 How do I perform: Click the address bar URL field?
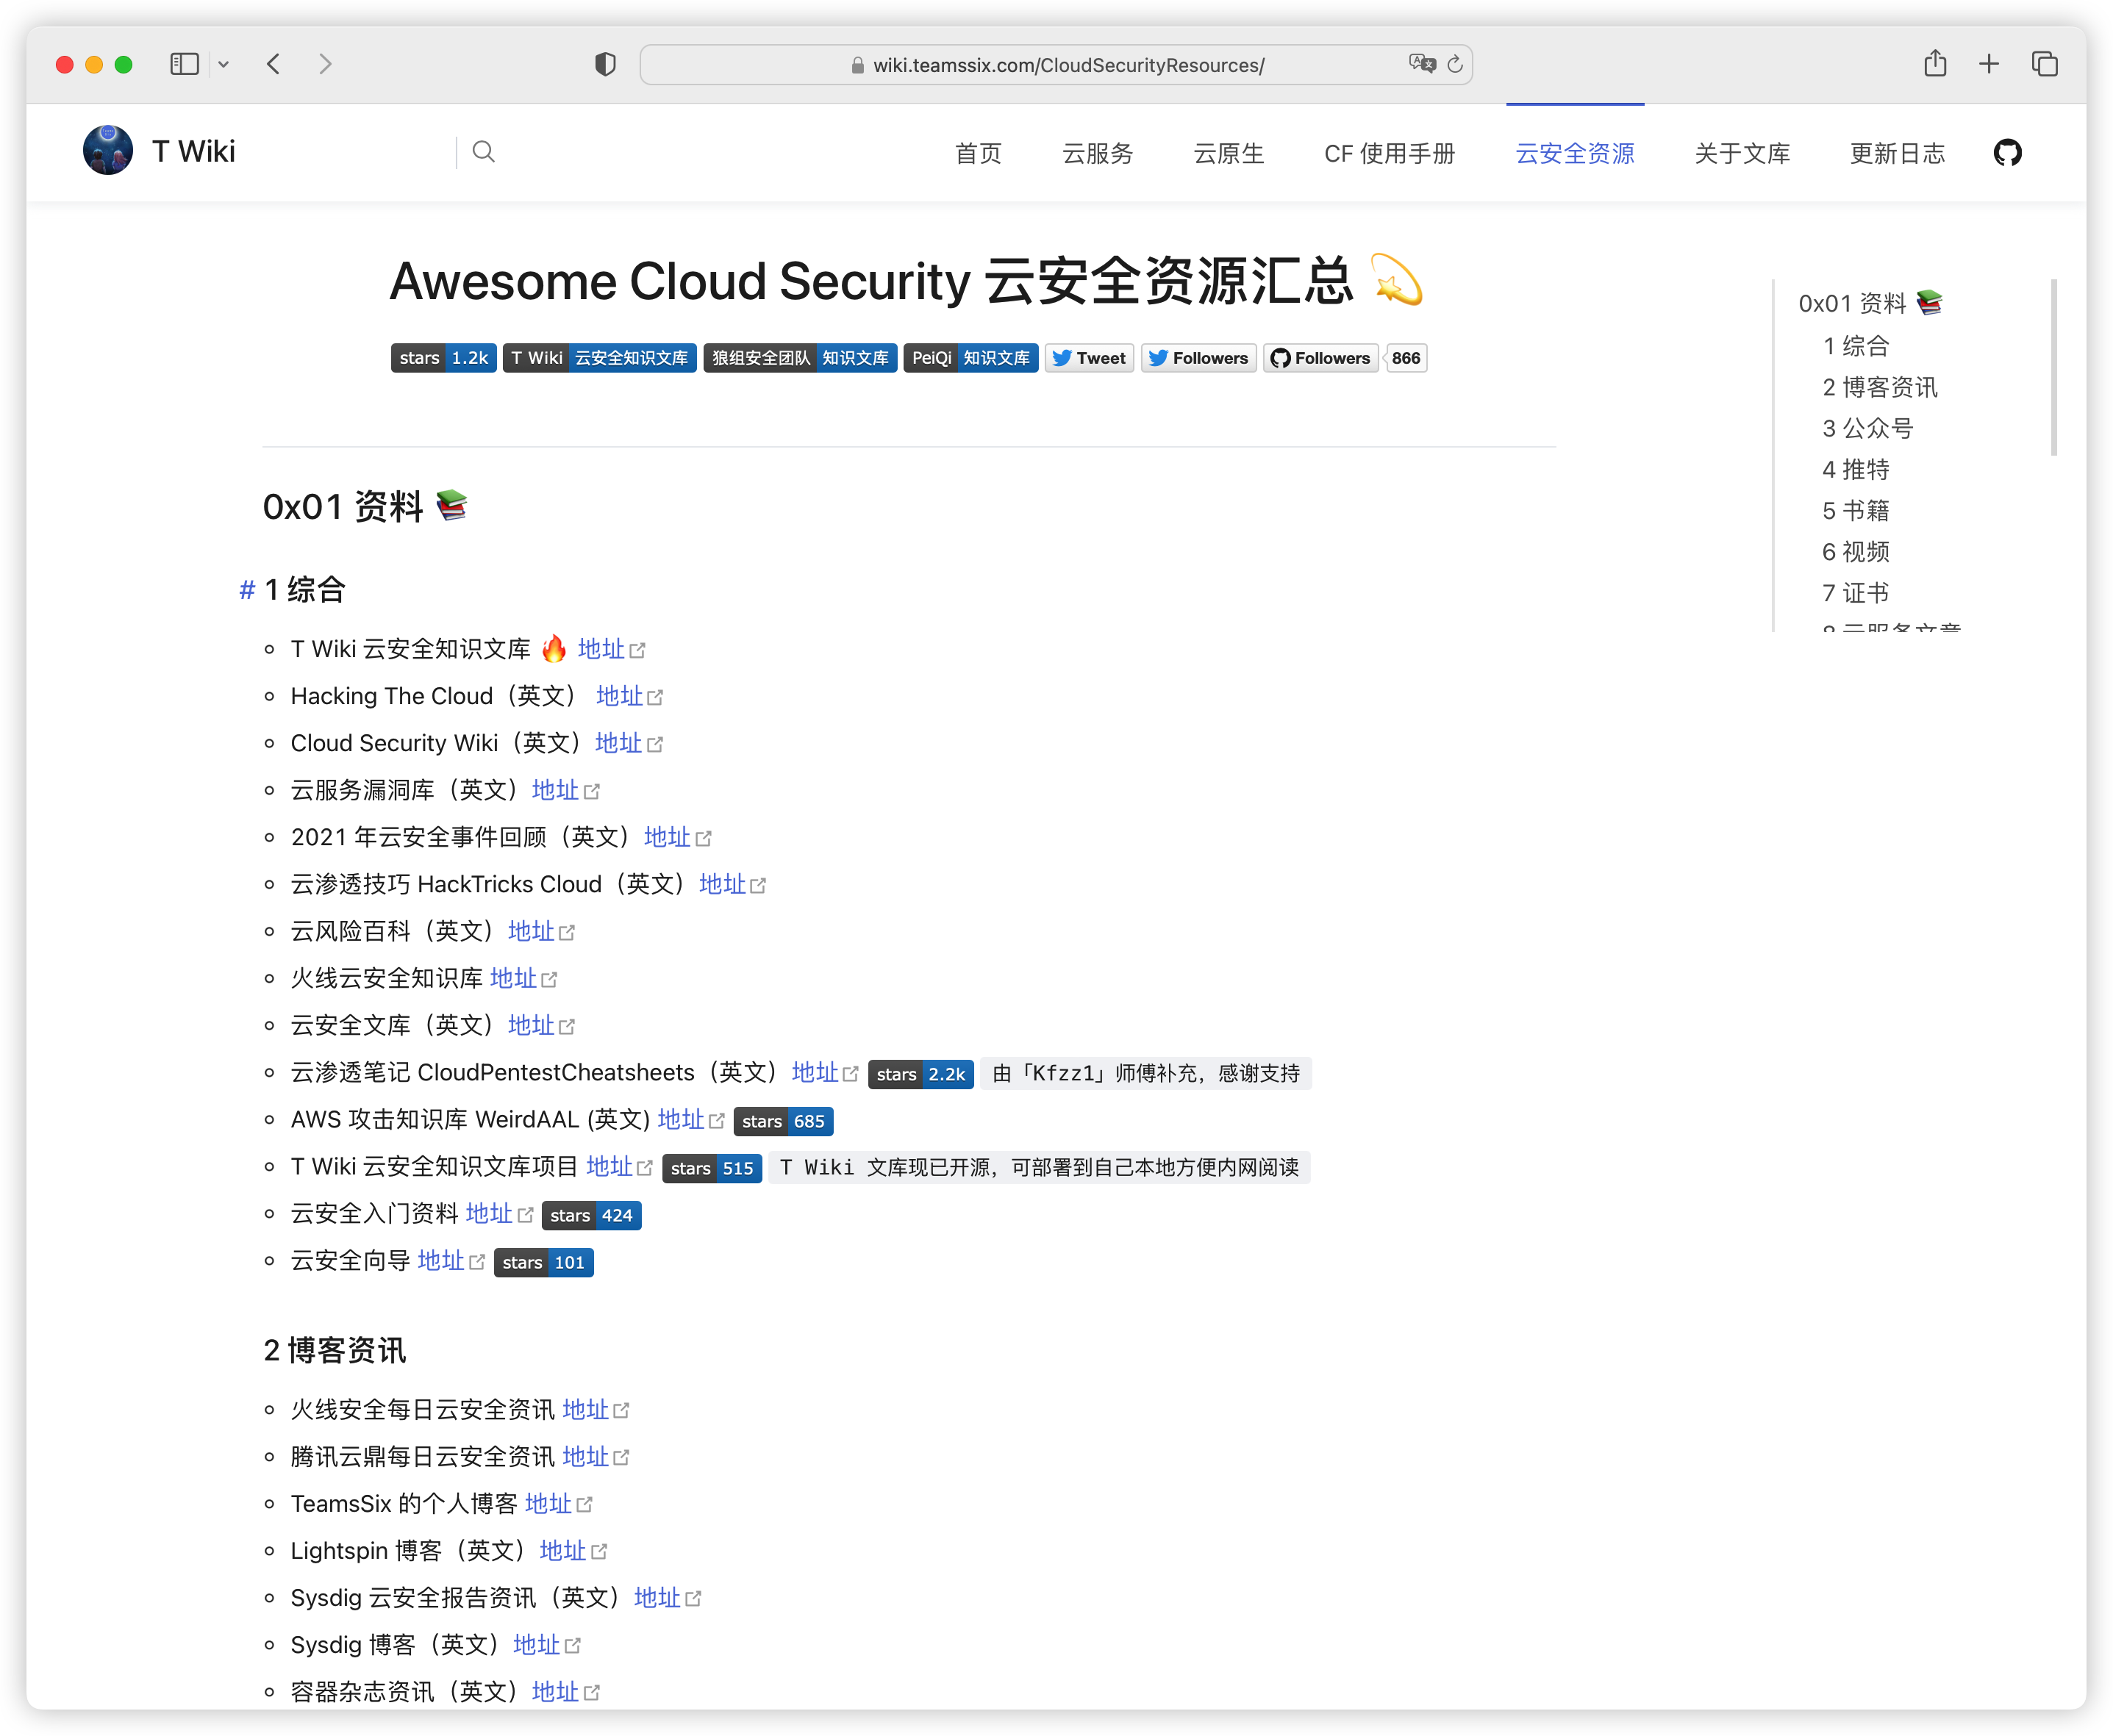pyautogui.click(x=1068, y=66)
